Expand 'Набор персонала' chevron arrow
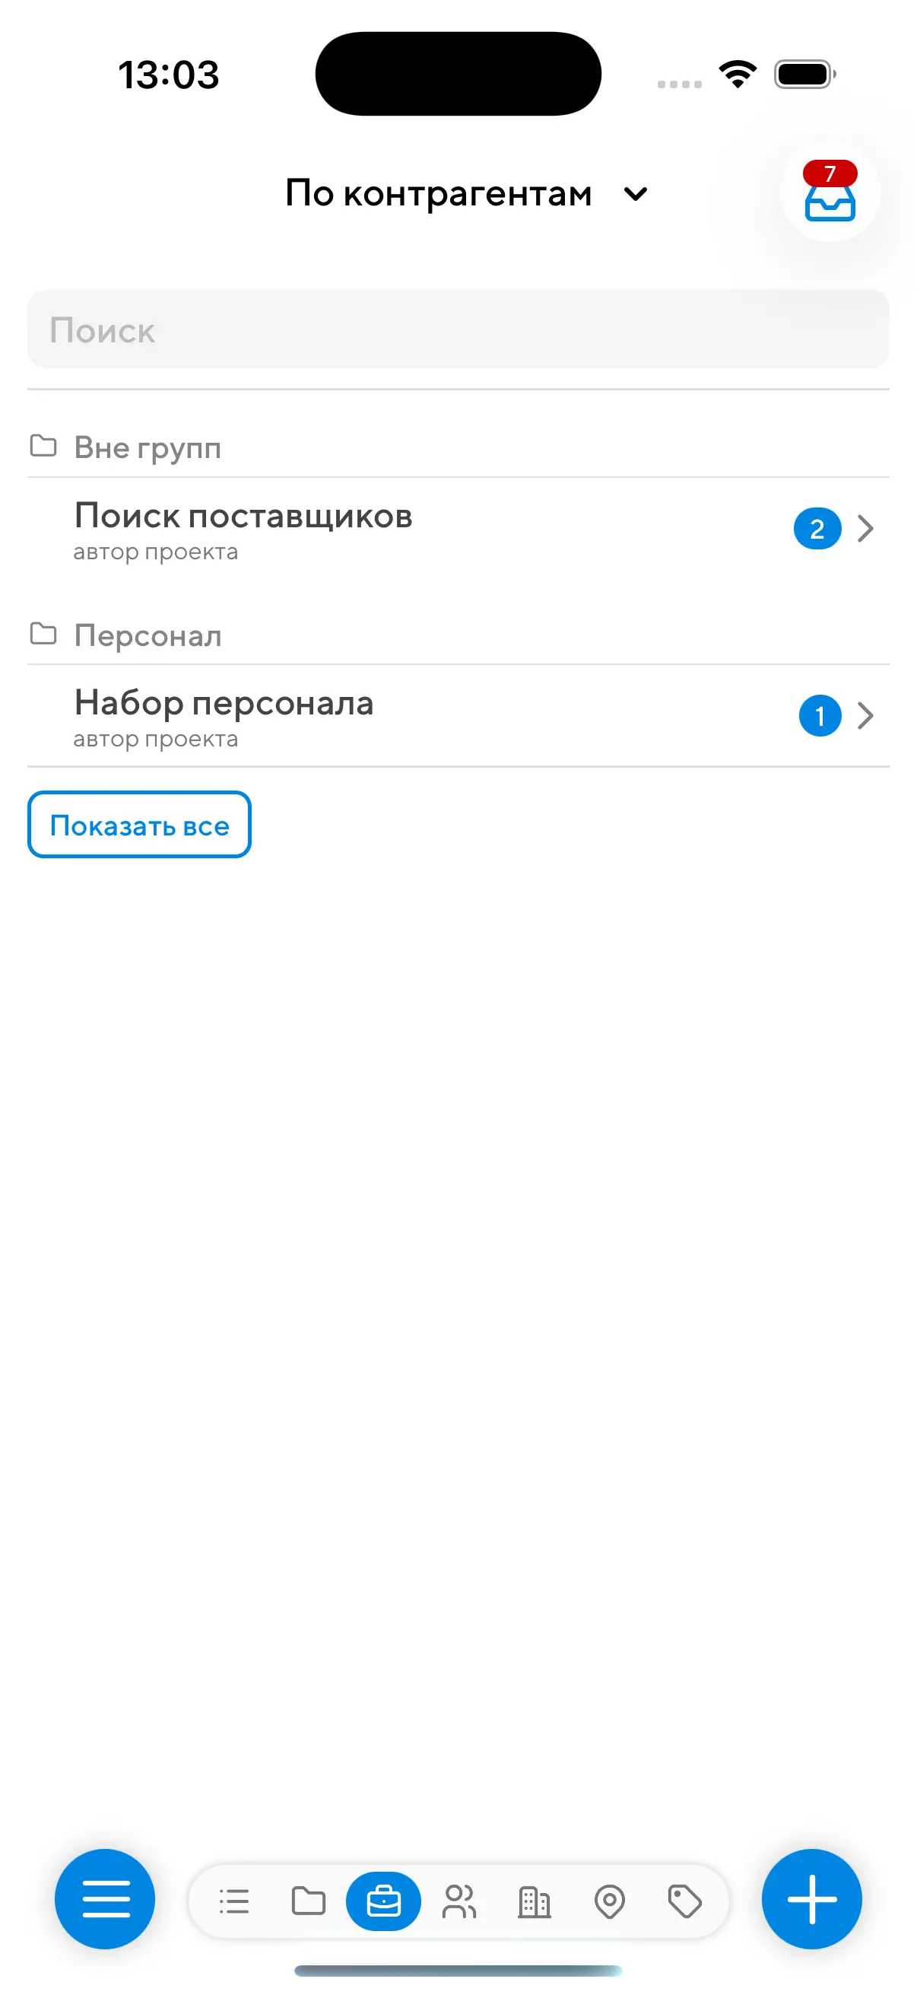Viewport: 917px width, 1995px height. (865, 715)
